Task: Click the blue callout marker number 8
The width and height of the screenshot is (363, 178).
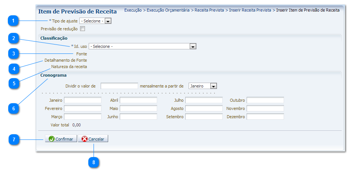Action: pyautogui.click(x=94, y=162)
